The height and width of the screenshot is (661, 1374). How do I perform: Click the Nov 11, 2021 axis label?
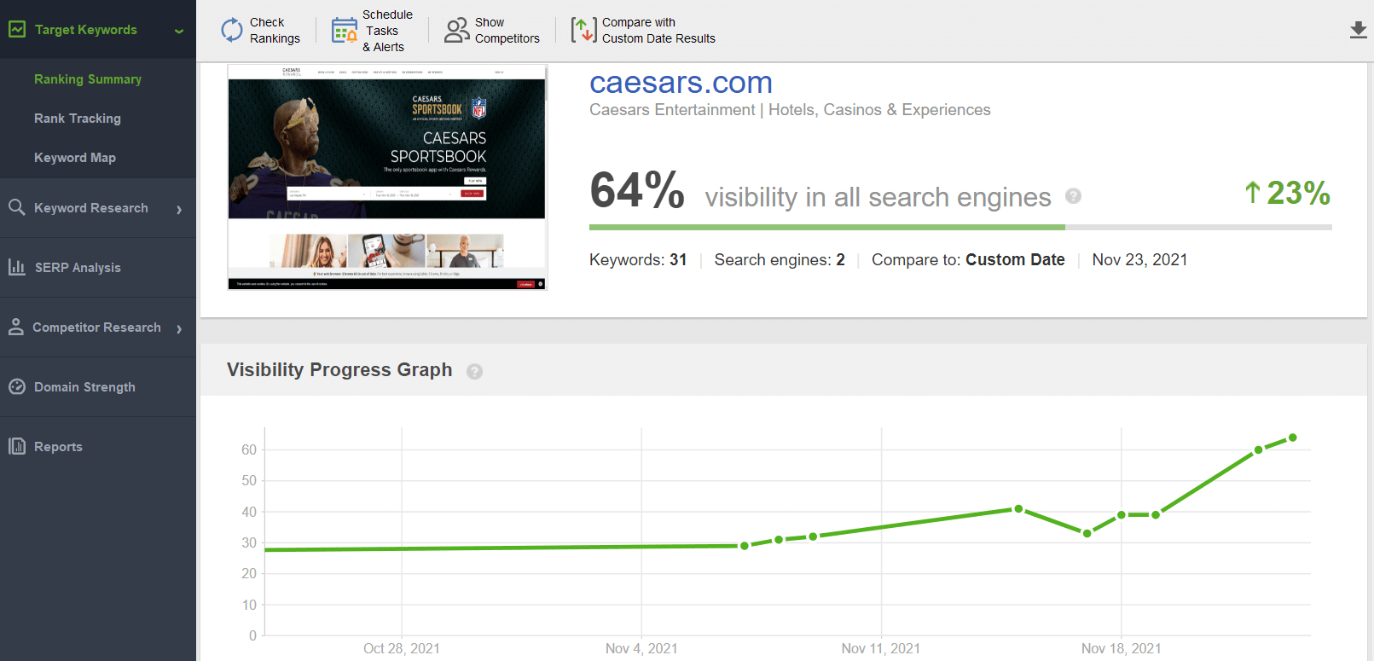[x=881, y=649]
